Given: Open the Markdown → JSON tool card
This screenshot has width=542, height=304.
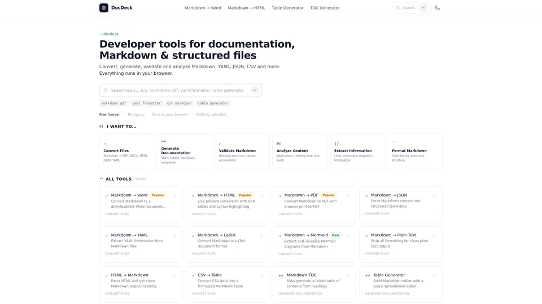Looking at the screenshot, I should click(401, 205).
